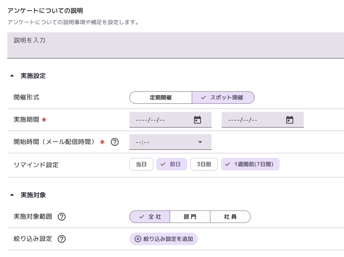This screenshot has width=344, height=257.
Task: Toggle the 3日前 reminder chip
Action: coord(204,164)
